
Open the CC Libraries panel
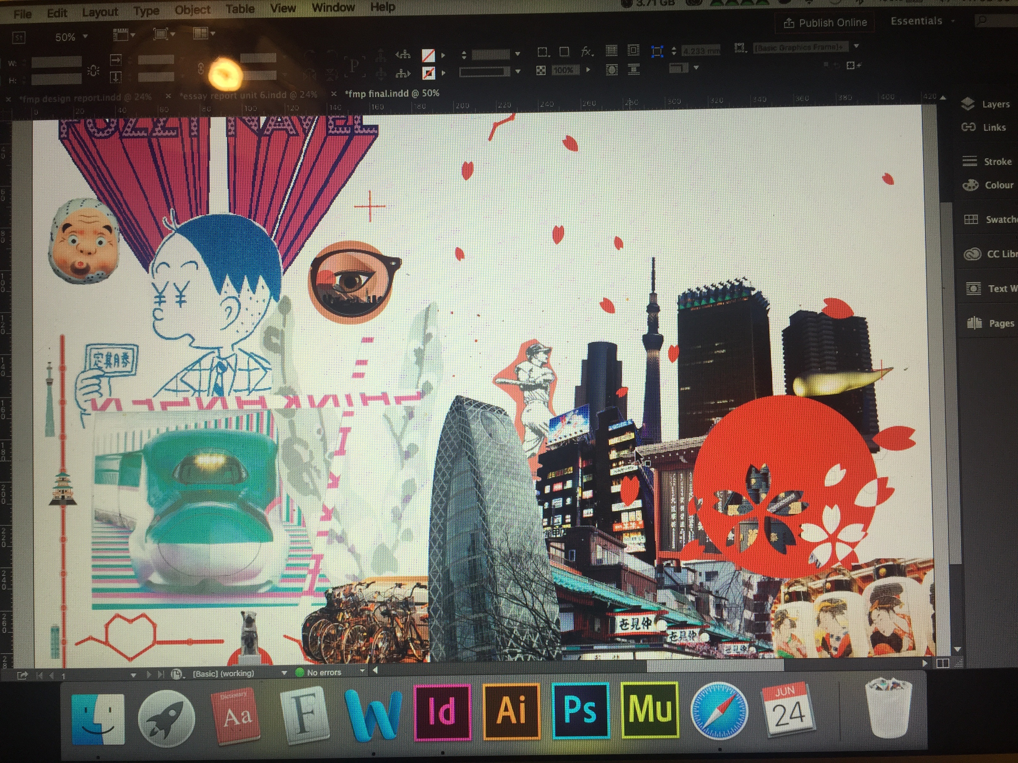(x=990, y=254)
